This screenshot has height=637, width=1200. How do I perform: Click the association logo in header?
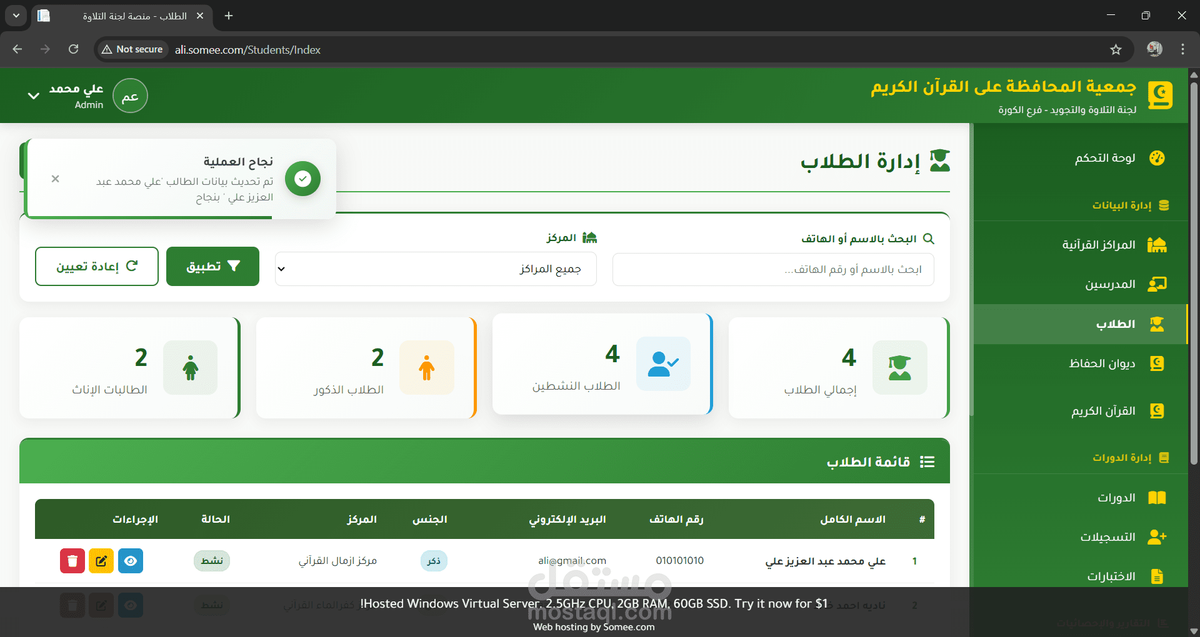pos(1160,96)
